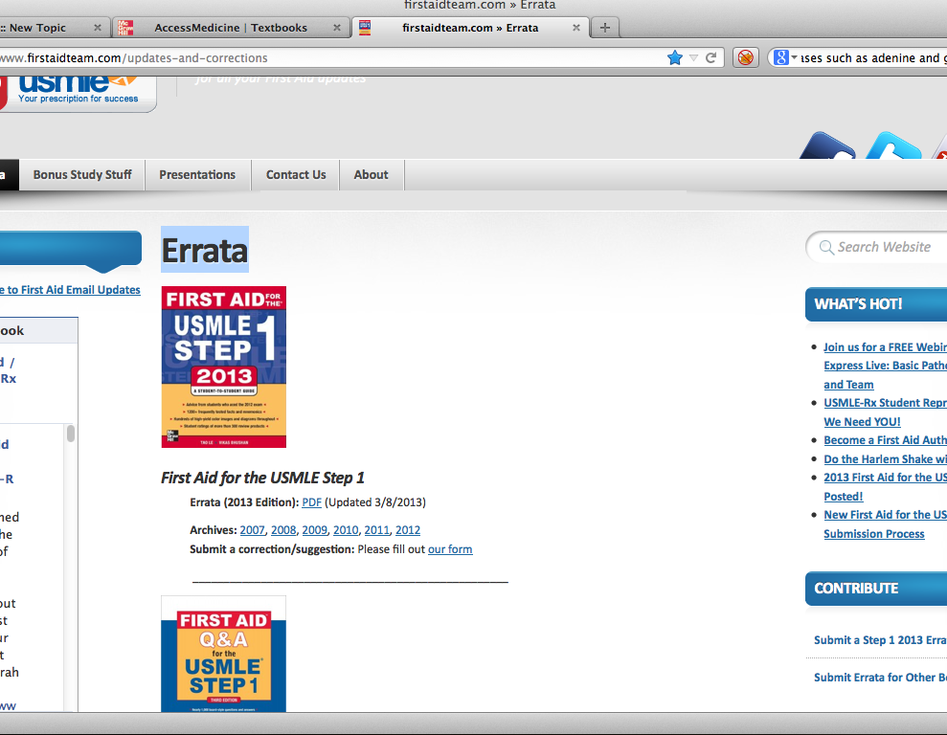Open the 2010 archive link
Screen dimensions: 947x735
coord(346,530)
